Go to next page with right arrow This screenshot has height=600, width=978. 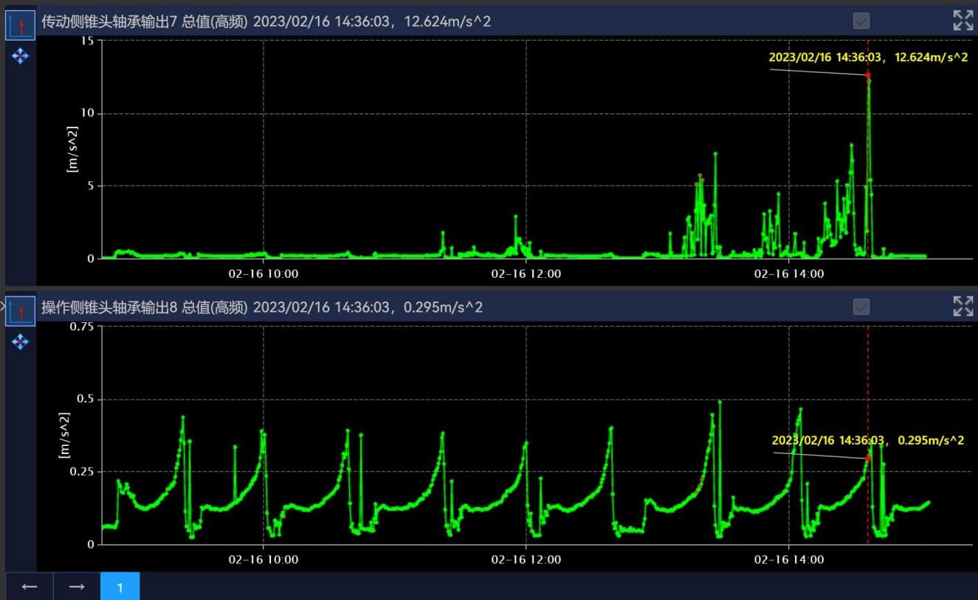coord(77,587)
